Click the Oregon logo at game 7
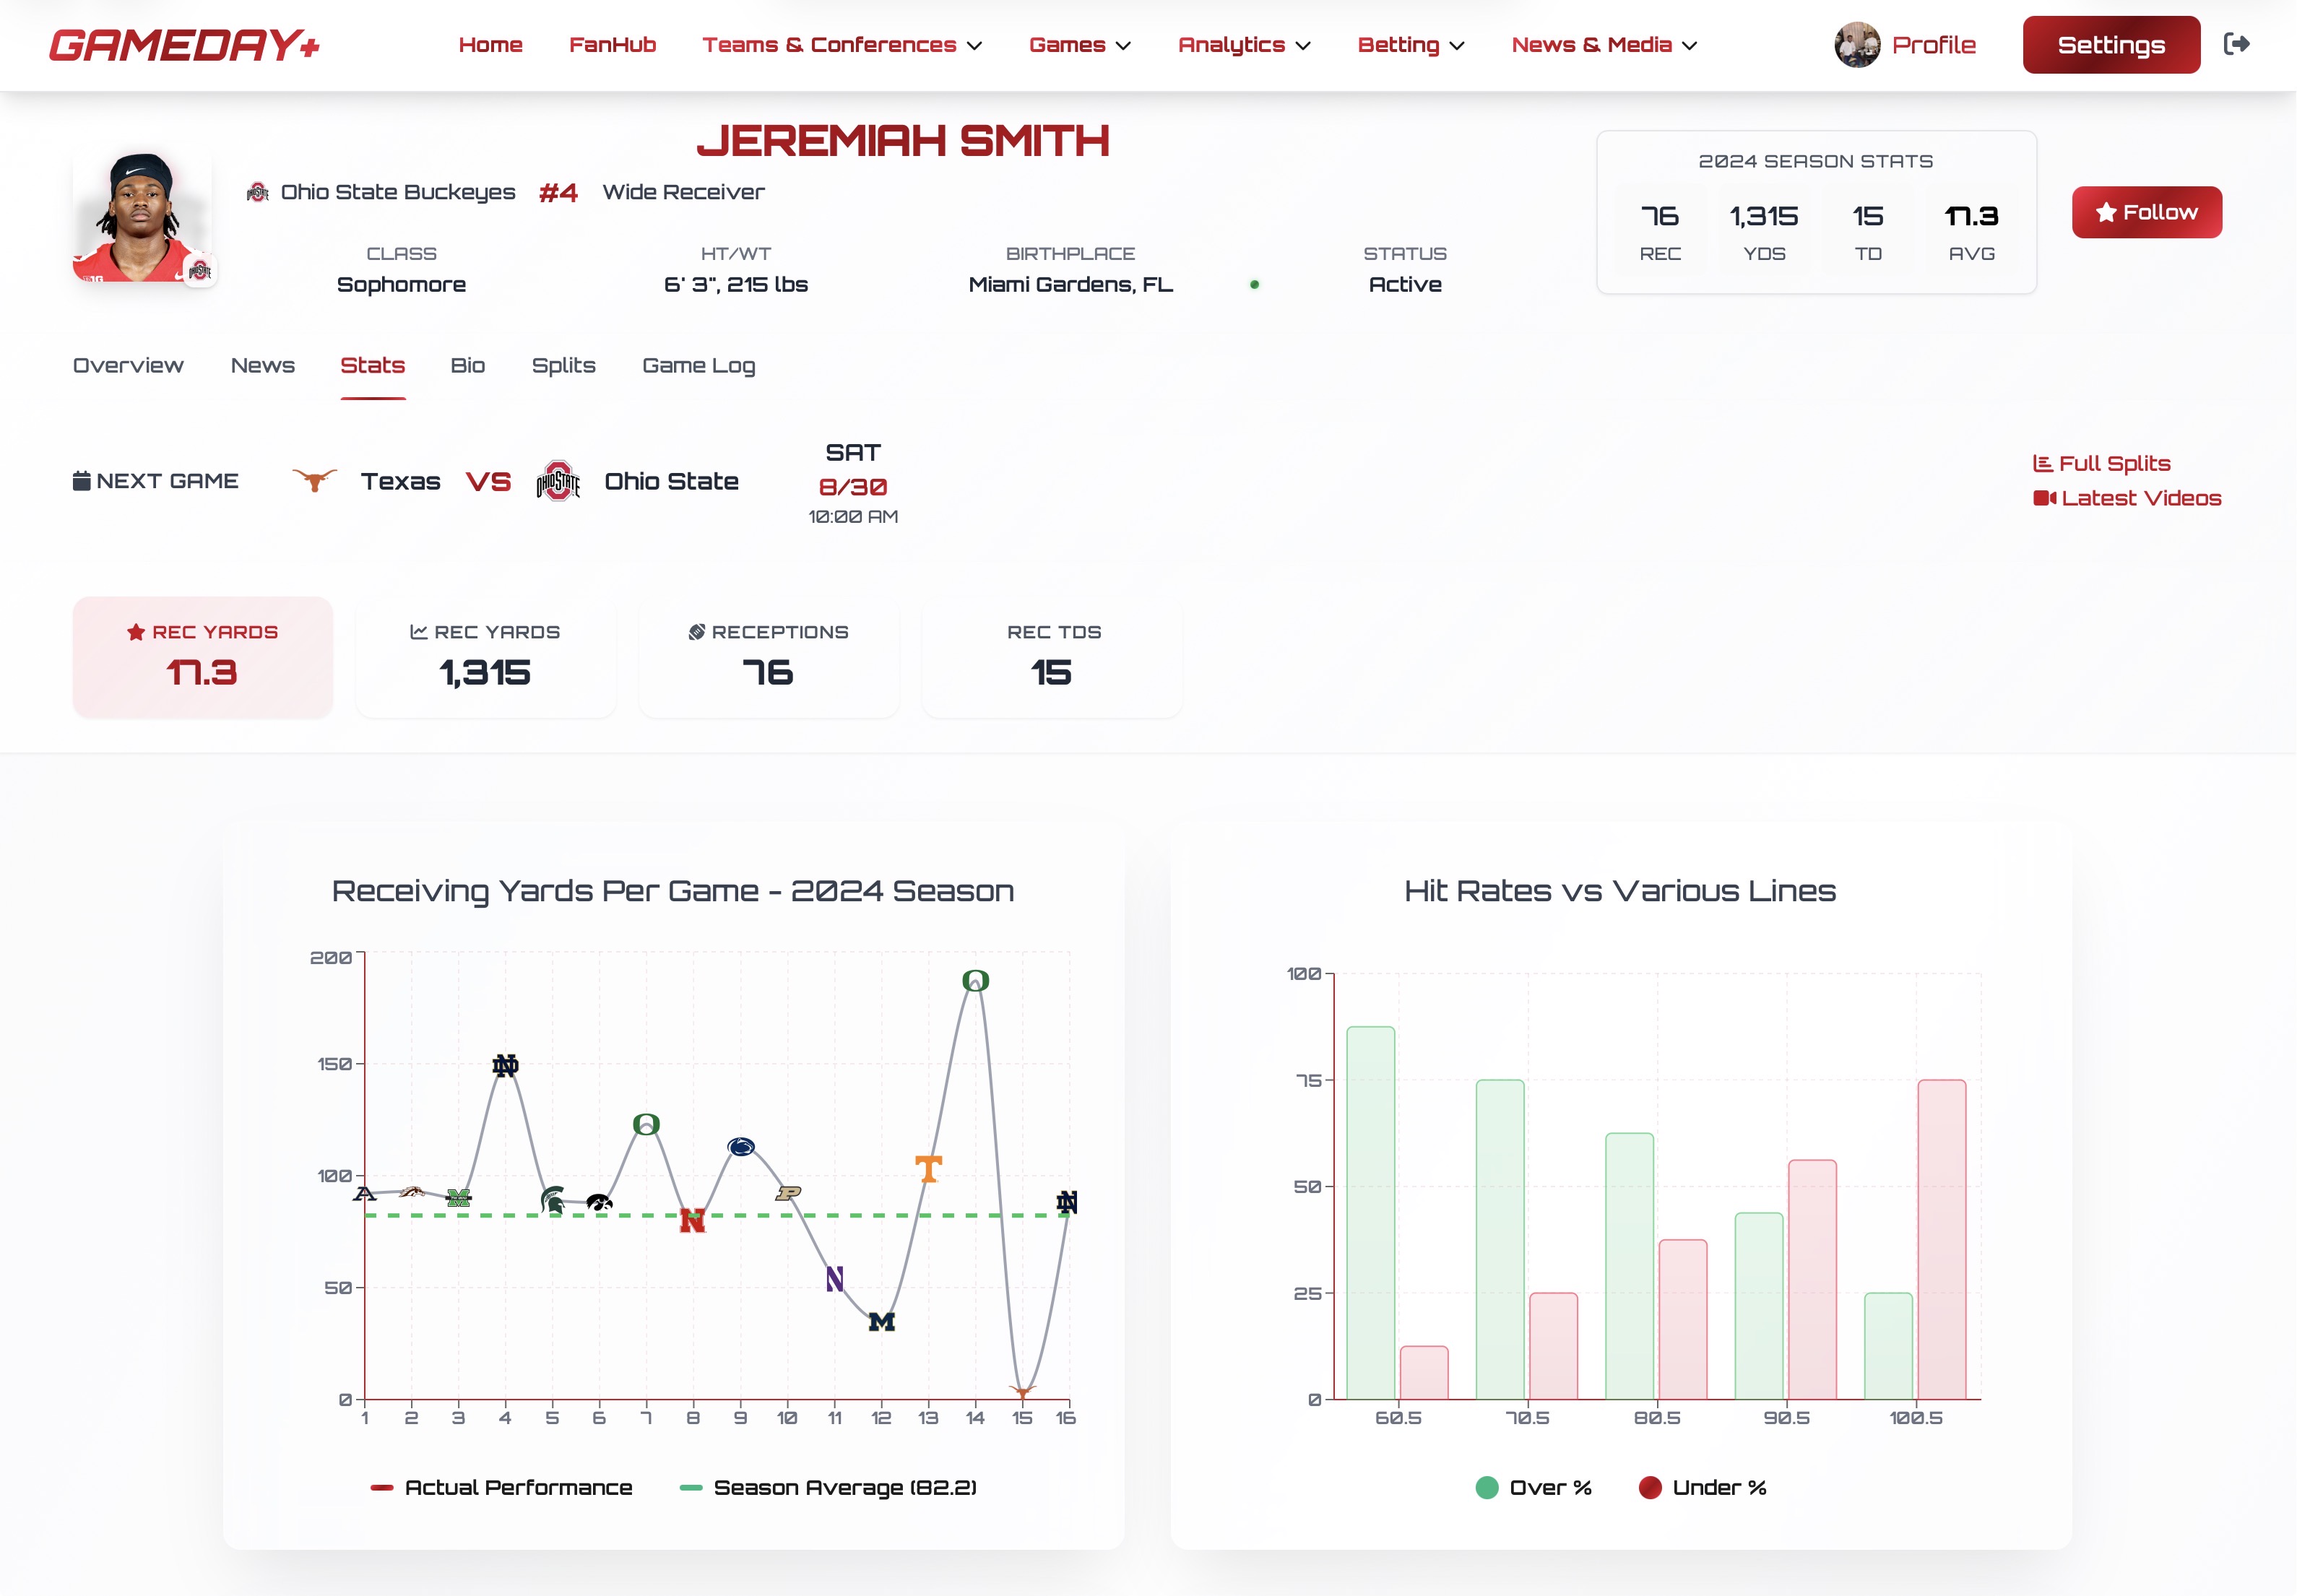2297x1596 pixels. click(646, 1125)
